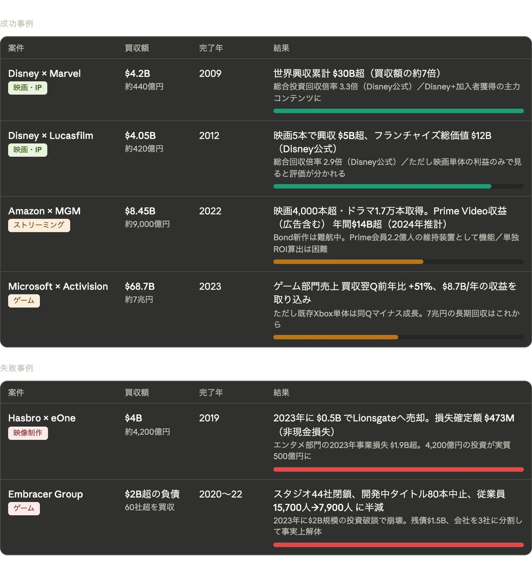Click the $2B超の負債 amount
The height and width of the screenshot is (570, 532).
153,494
